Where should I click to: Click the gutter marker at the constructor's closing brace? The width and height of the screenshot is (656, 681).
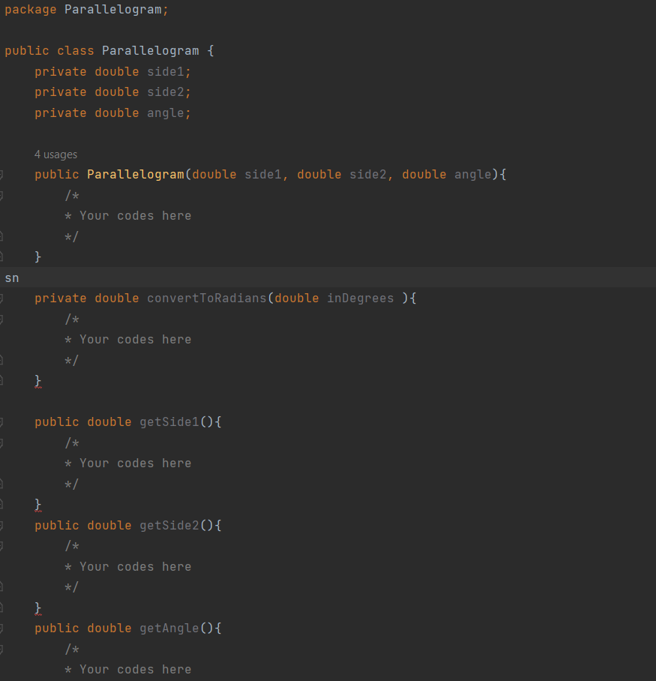[3, 256]
